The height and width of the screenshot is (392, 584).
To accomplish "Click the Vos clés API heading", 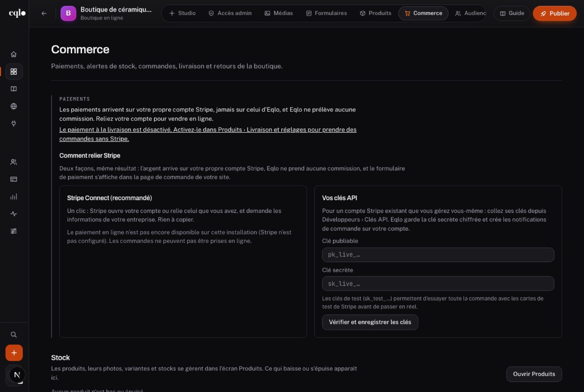I will tap(339, 198).
